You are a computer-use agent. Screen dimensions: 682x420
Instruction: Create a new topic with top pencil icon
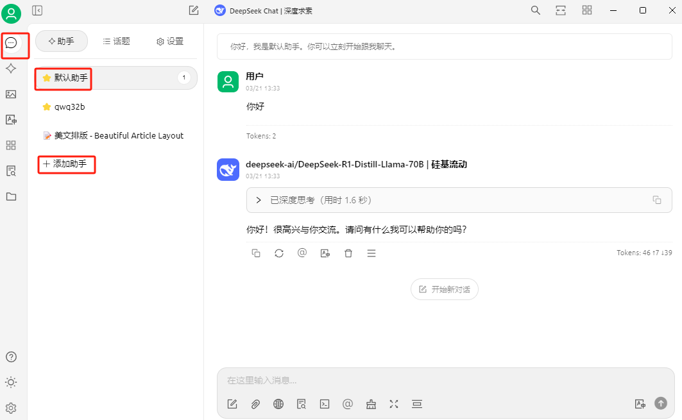tap(194, 10)
